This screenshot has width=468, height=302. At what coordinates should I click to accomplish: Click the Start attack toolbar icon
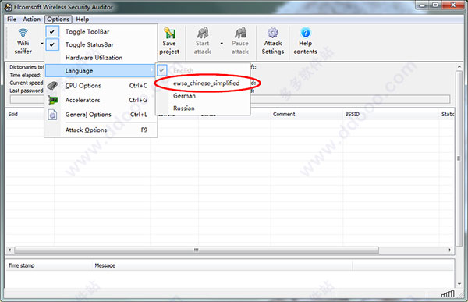pos(203,41)
